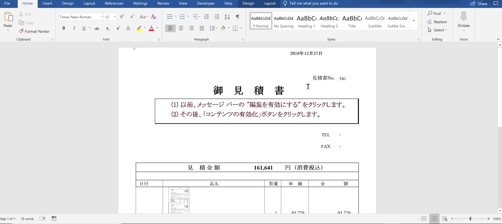Open Replace in the Editing group
This screenshot has height=224, width=502.
437,22
